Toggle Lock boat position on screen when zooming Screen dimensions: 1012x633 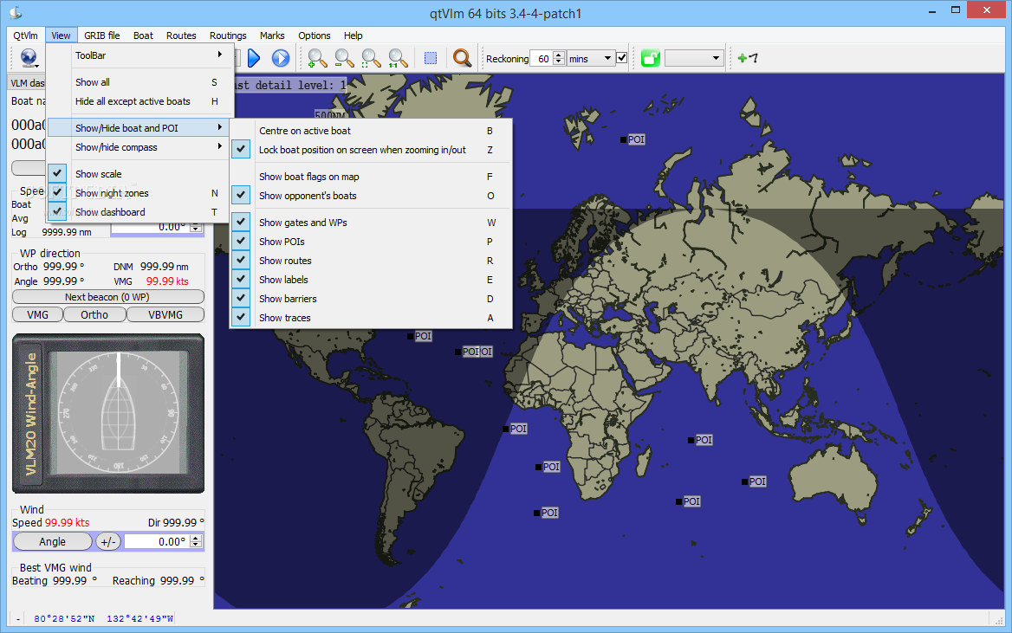(371, 150)
